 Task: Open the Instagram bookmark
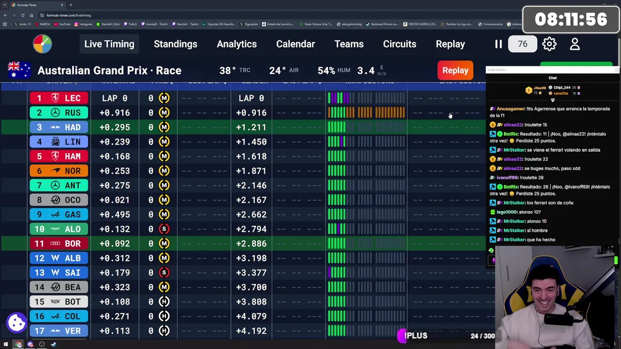click(x=83, y=24)
